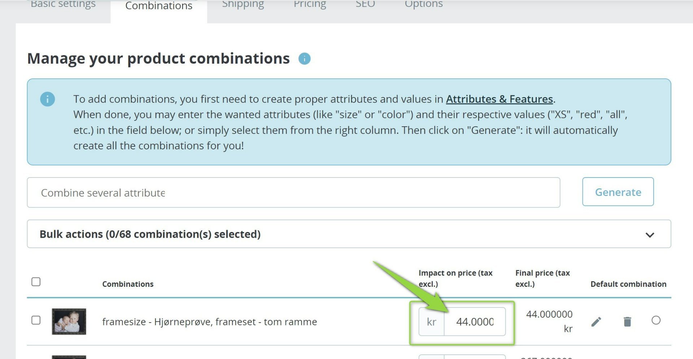Expand the Bulk actions panel chevron
The width and height of the screenshot is (693, 359).
(x=650, y=235)
